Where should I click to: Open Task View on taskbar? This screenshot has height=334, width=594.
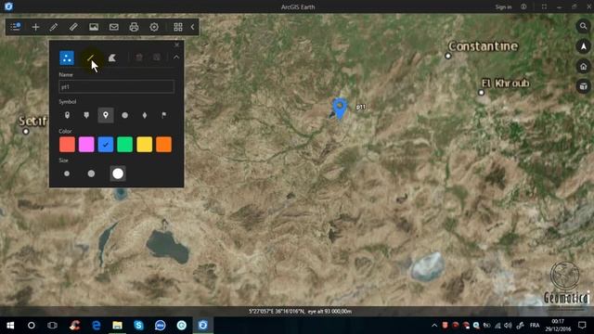click(x=52, y=326)
